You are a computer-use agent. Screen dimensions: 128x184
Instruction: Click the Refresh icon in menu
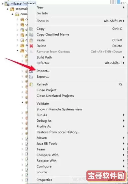point(31,85)
